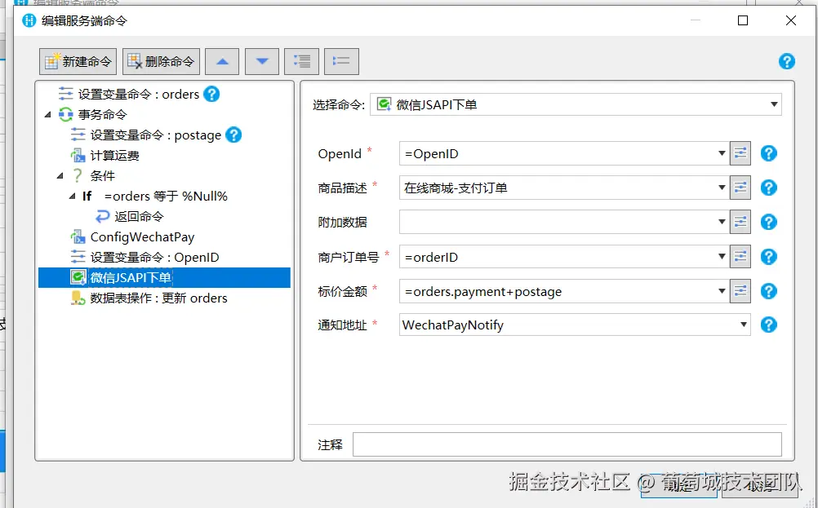
Task: Click help icon for 通知地址
Action: pos(769,325)
